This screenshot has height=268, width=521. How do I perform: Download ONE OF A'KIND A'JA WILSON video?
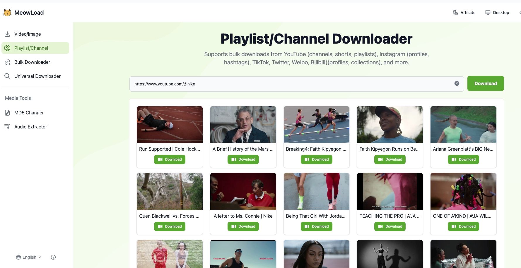pos(463,226)
